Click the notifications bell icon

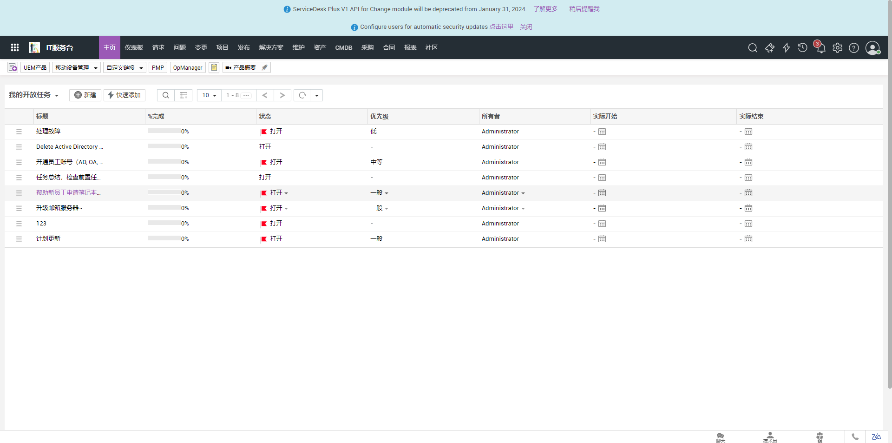click(820, 48)
